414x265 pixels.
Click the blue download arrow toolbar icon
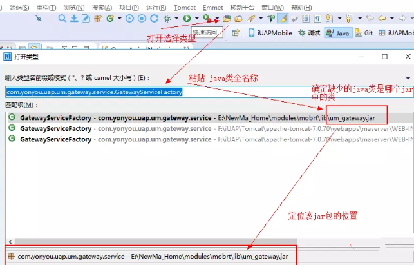[74, 18]
